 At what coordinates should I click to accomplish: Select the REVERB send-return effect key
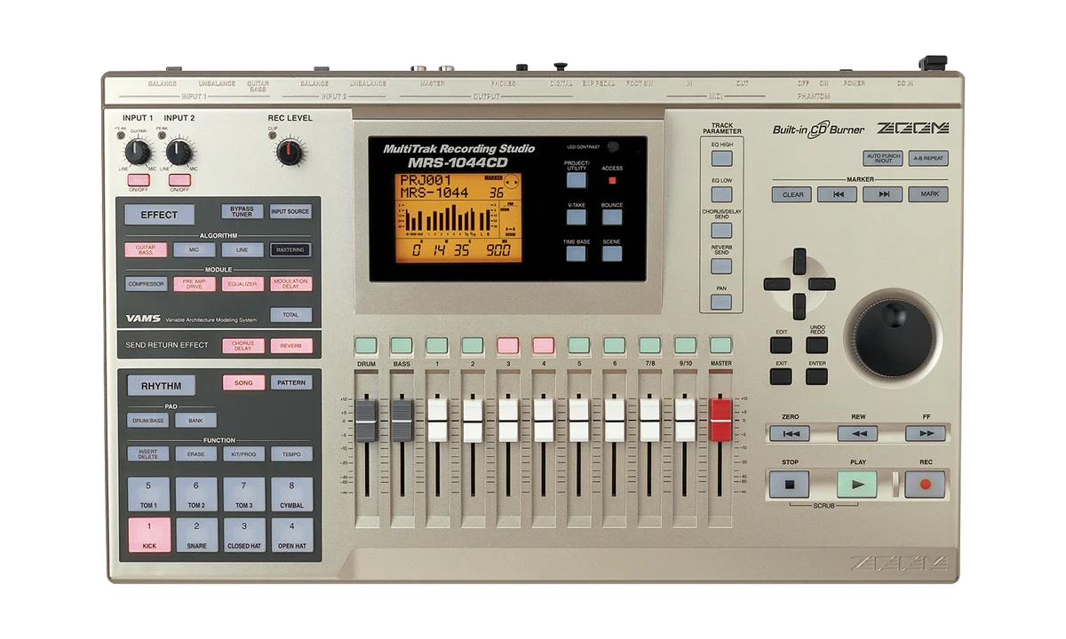pyautogui.click(x=290, y=346)
